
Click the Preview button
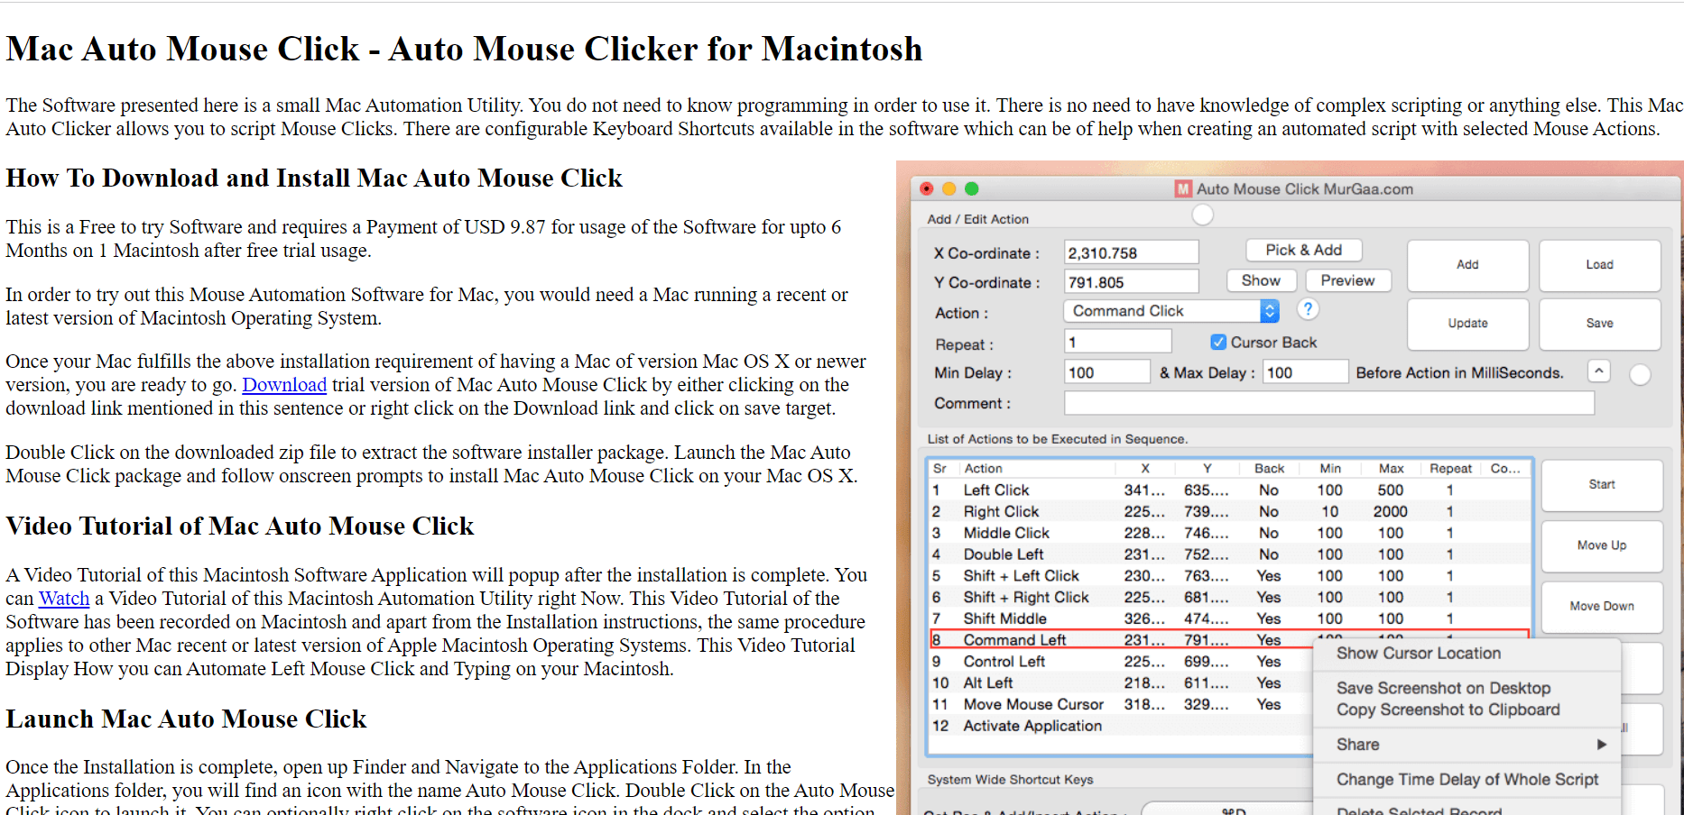coord(1347,280)
